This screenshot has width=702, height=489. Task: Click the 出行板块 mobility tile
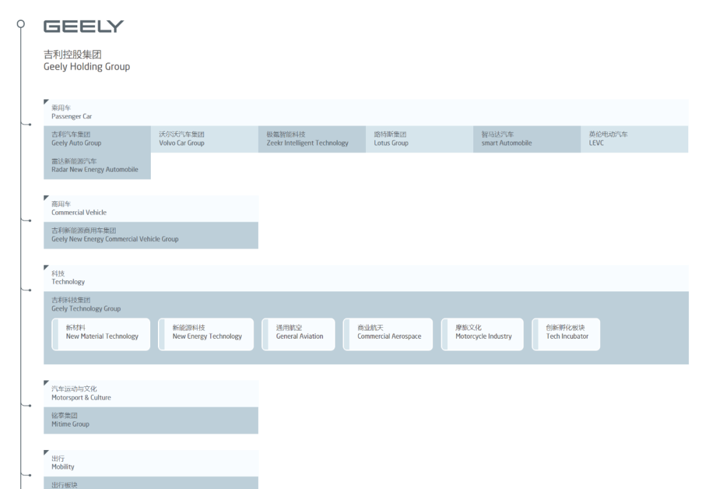tap(151, 482)
